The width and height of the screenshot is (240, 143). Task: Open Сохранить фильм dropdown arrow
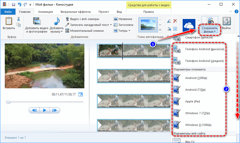pos(215,32)
